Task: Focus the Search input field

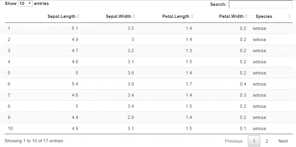Action: [261, 4]
